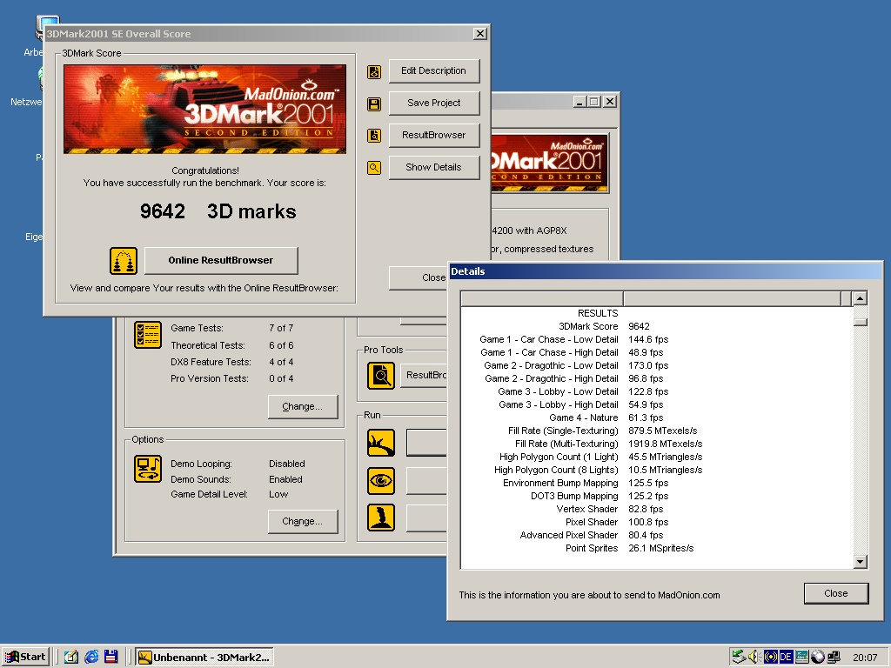Image resolution: width=891 pixels, height=668 pixels.
Task: Click Change button under the selected tests list
Action: (302, 406)
